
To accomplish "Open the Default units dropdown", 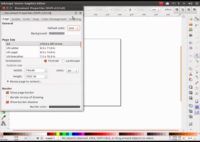I will 73,28.
